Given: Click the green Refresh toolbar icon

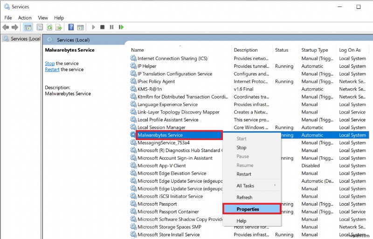Looking at the screenshot, I should click(x=49, y=27).
